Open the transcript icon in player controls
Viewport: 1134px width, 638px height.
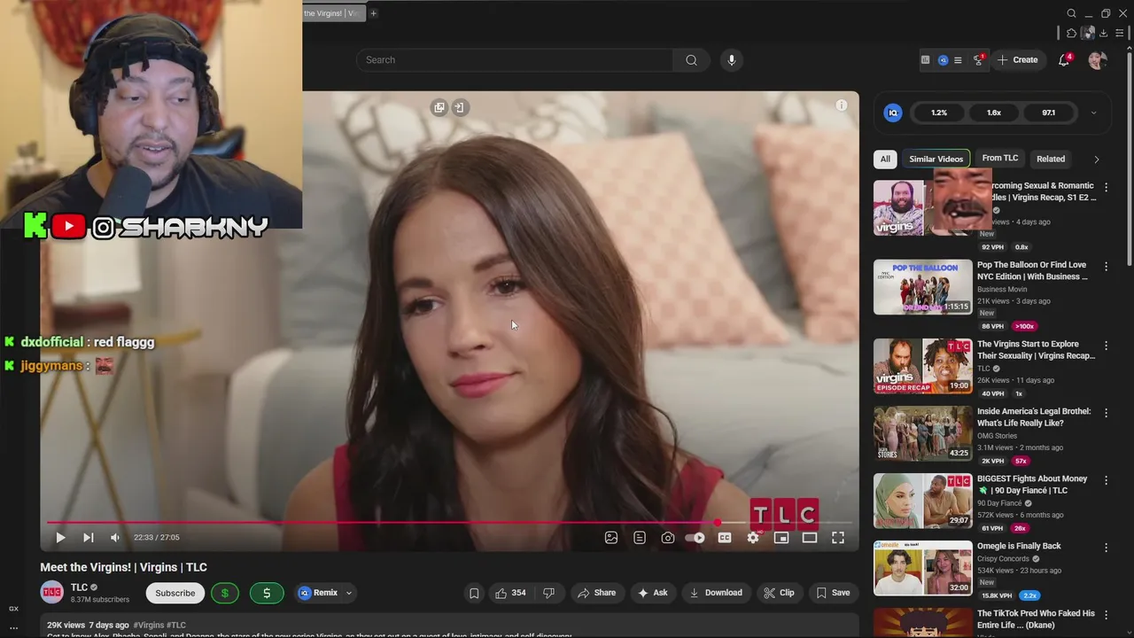pos(640,537)
